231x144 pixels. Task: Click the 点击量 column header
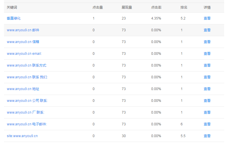point(97,7)
